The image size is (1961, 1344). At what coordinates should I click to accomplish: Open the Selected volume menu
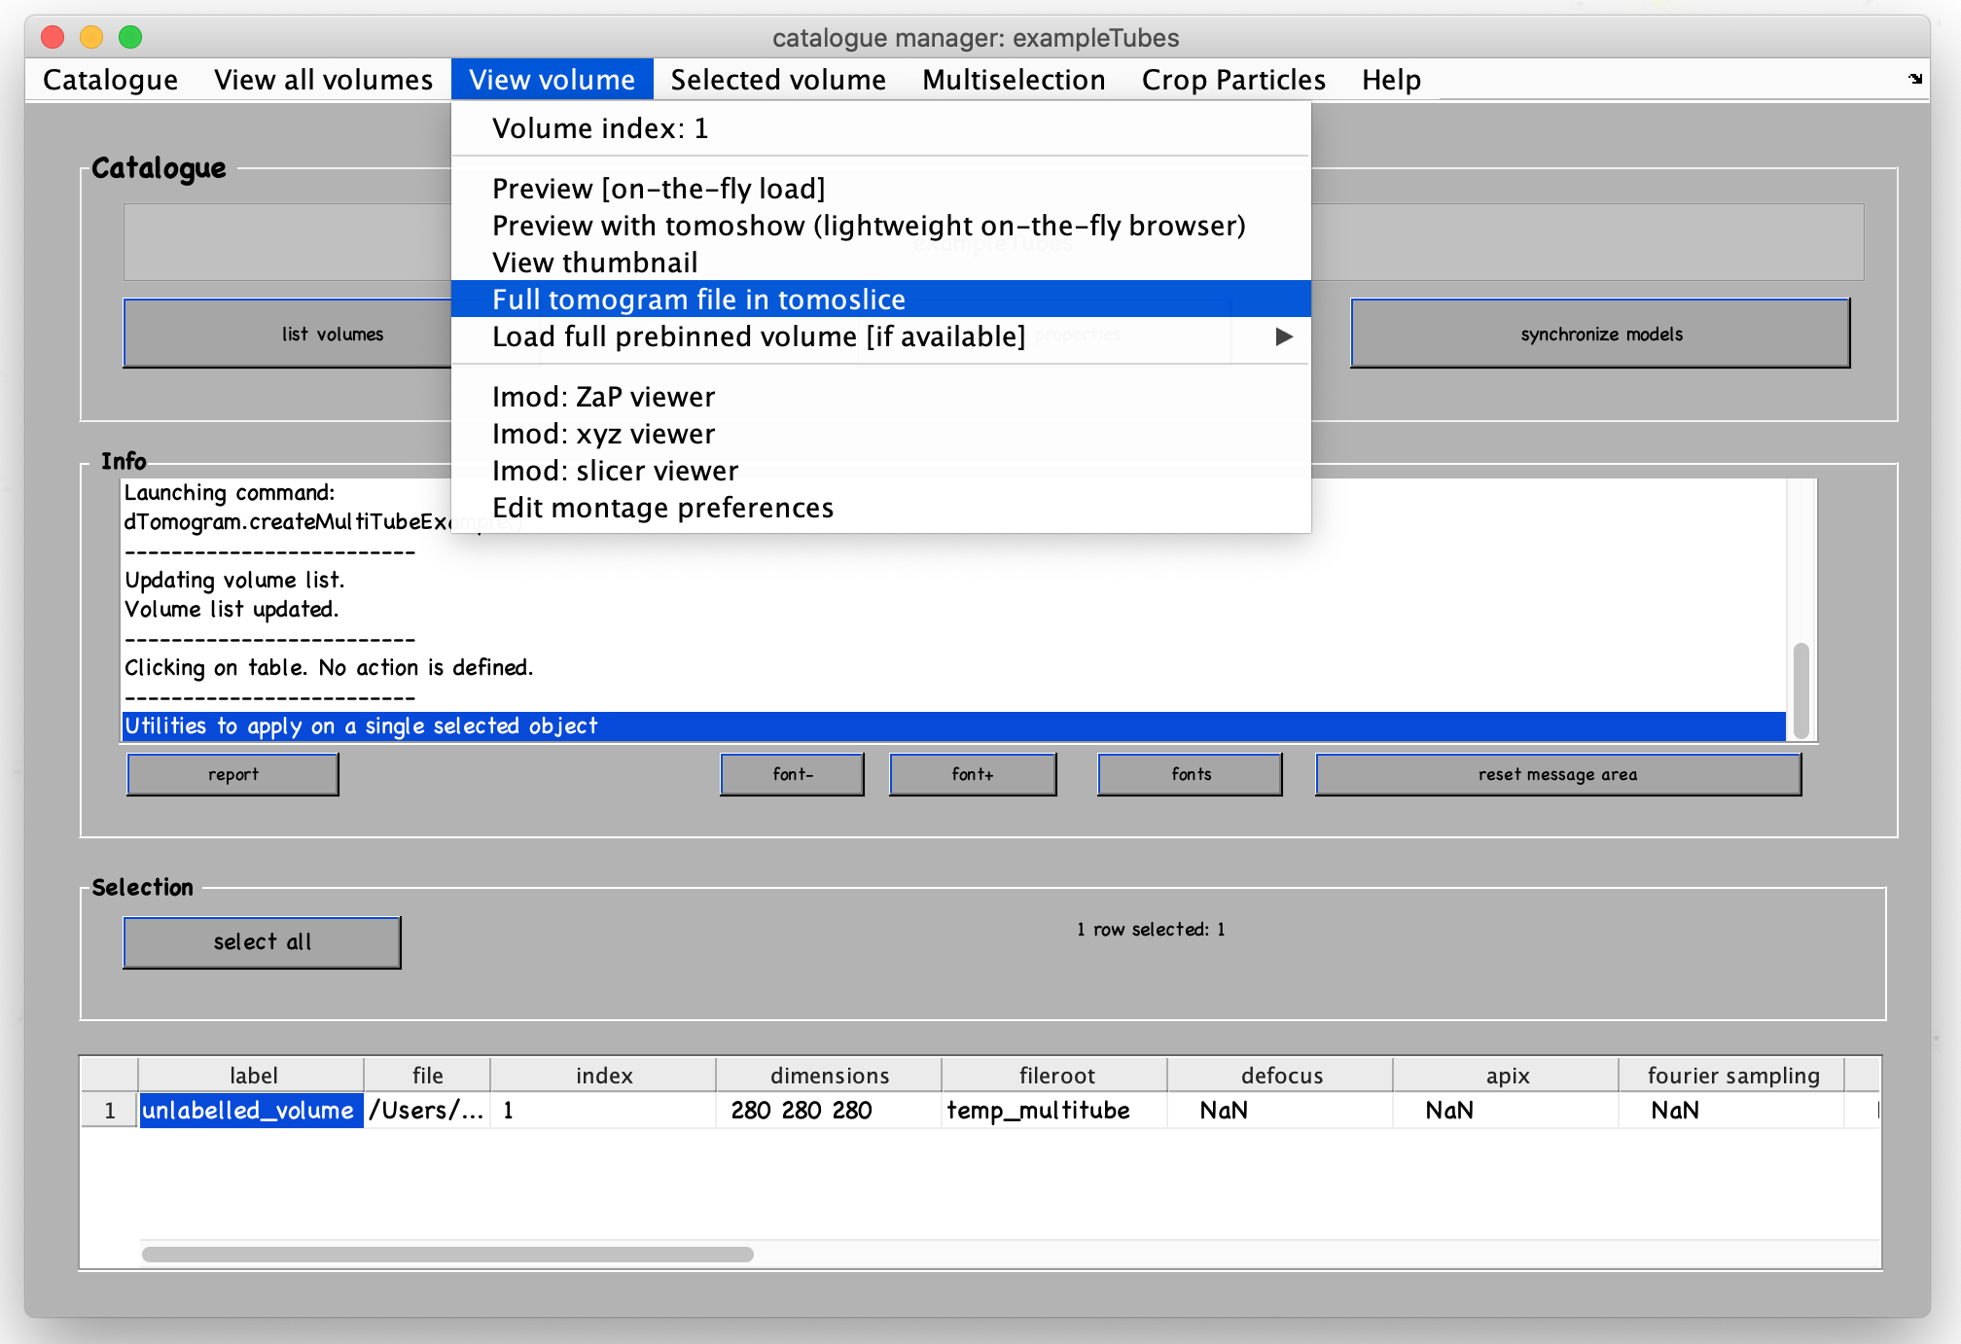click(778, 80)
